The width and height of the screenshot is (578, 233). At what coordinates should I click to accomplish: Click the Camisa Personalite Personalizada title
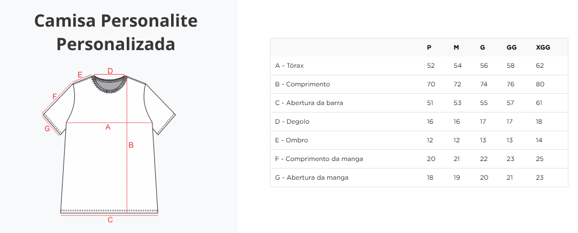tap(115, 33)
